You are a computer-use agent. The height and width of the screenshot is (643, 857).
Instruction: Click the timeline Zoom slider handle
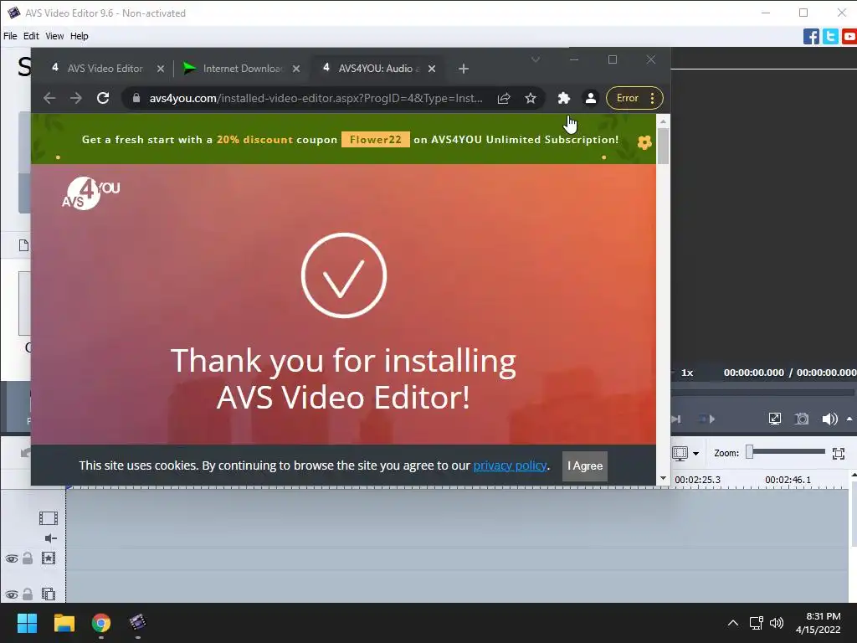point(750,452)
